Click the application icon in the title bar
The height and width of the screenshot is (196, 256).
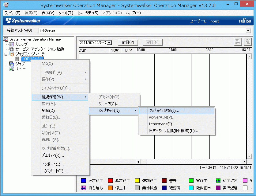pos(6,5)
